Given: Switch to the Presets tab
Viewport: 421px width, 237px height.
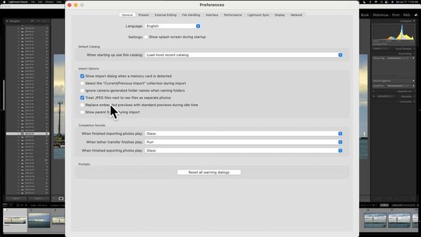Looking at the screenshot, I should 143,15.
